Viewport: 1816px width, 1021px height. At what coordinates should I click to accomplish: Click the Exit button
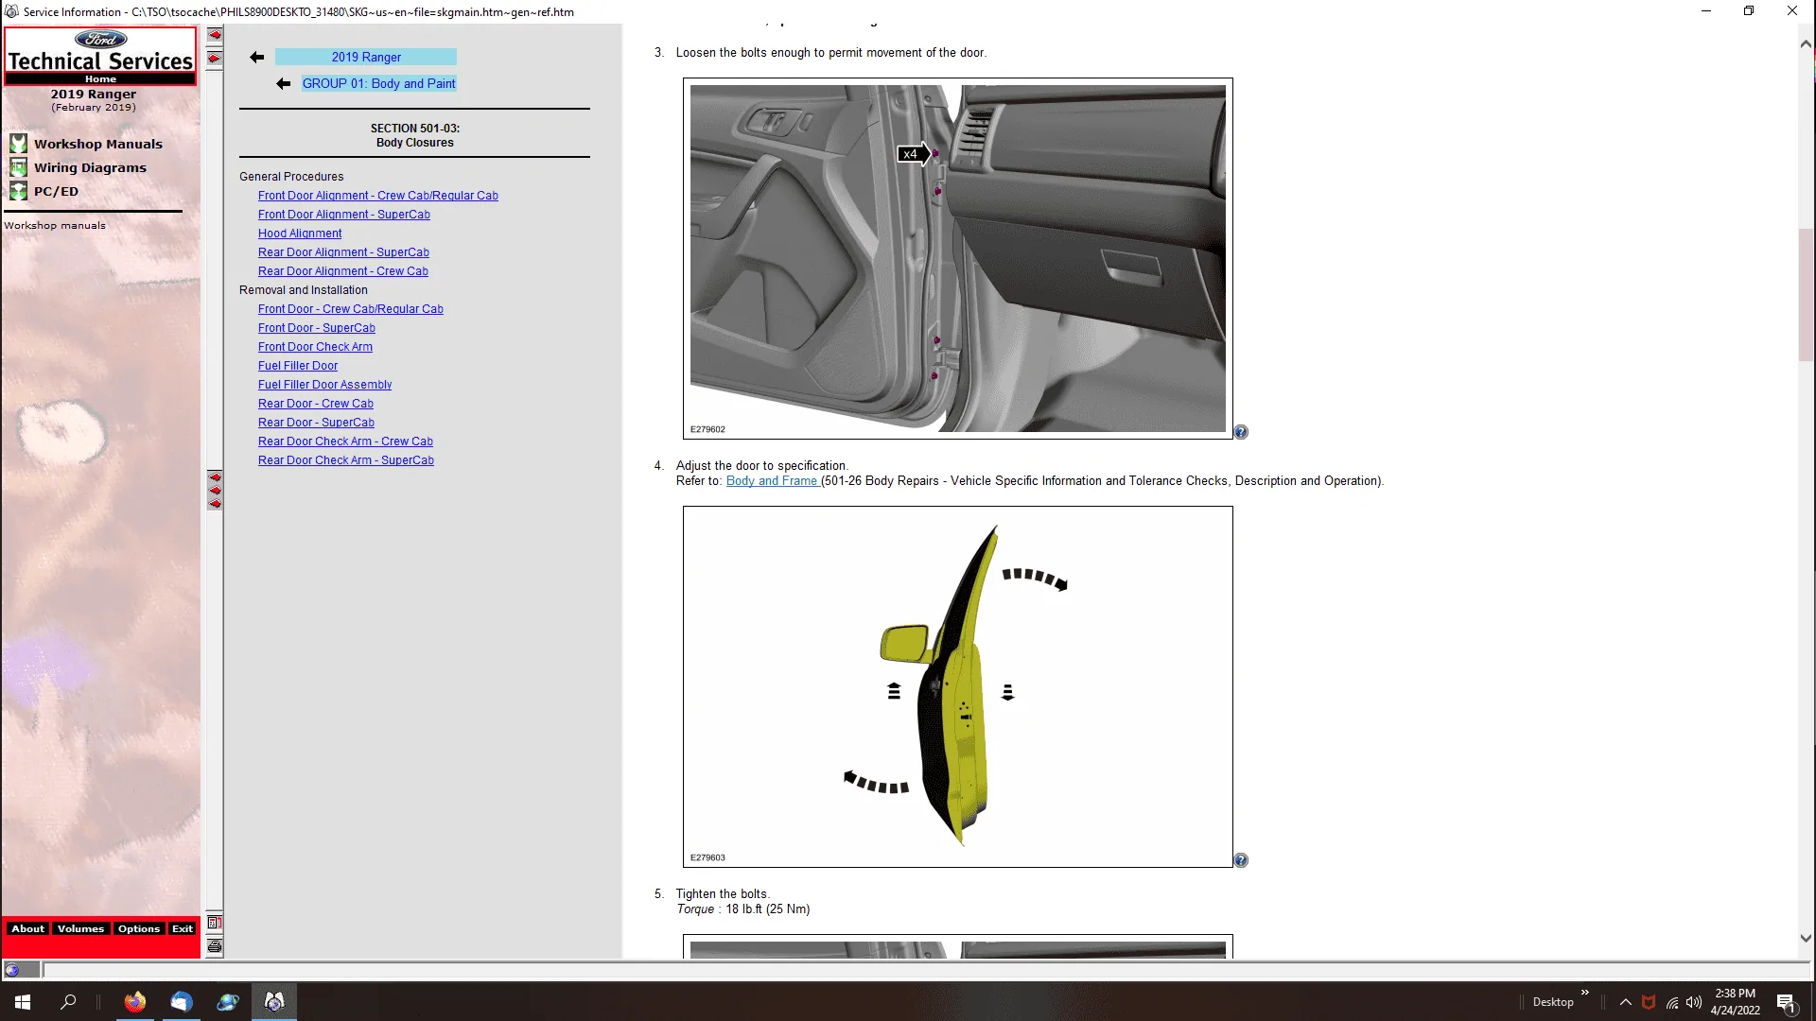tap(183, 929)
